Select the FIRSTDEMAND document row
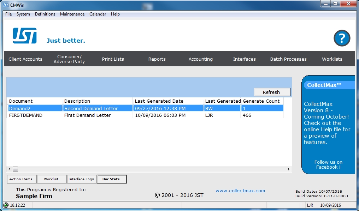The image size is (359, 211). pyautogui.click(x=26, y=115)
